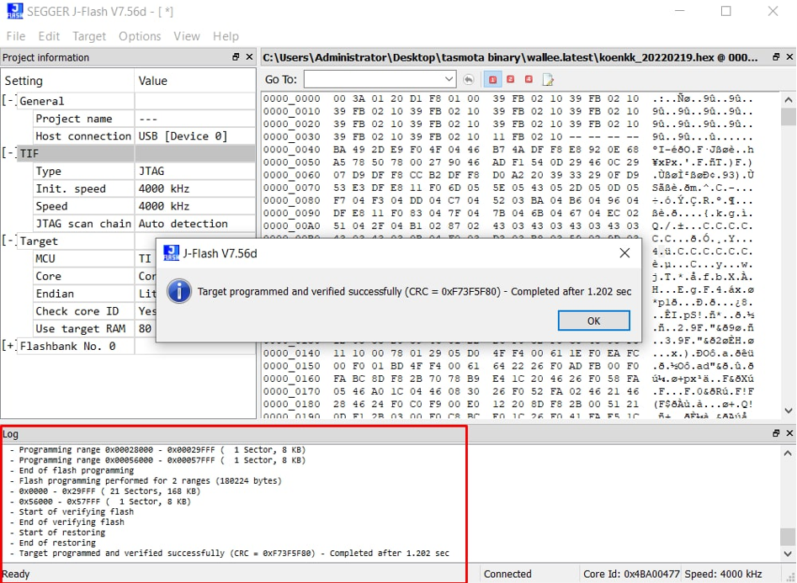This screenshot has height=583, width=797.
Task: Click the Value column header
Action: [x=195, y=81]
